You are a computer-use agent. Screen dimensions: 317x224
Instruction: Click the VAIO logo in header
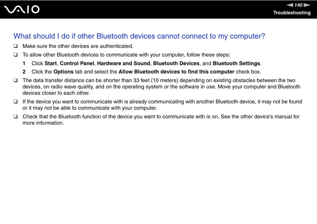pos(22,10)
